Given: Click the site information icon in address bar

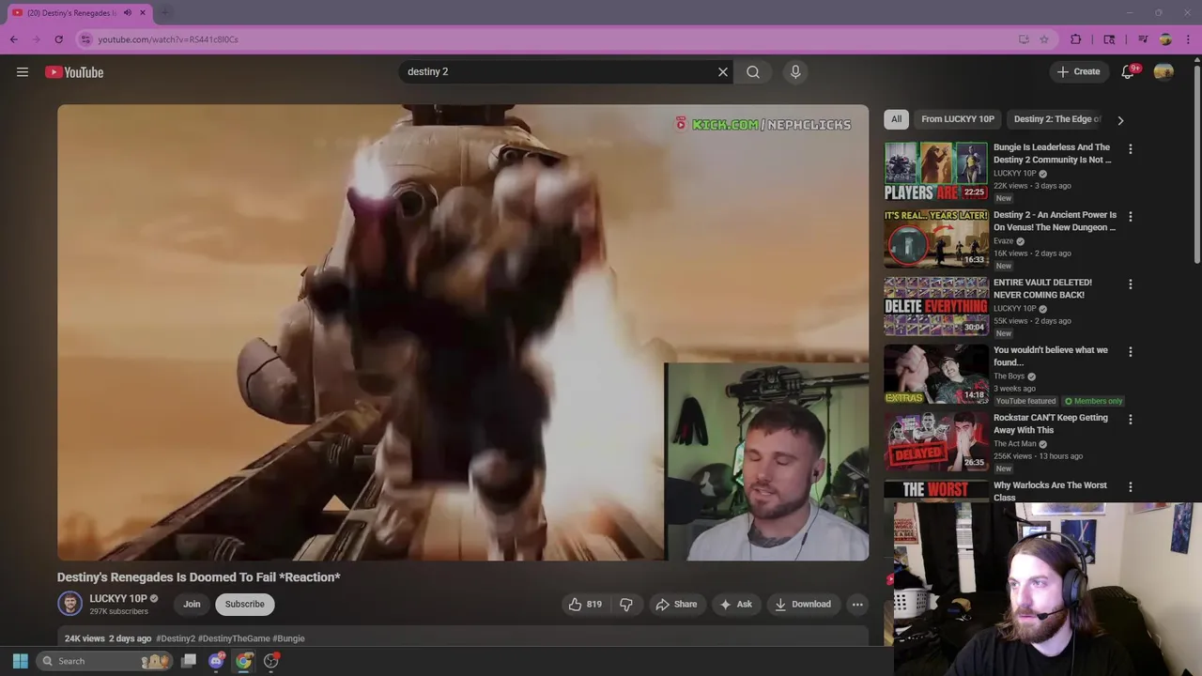Looking at the screenshot, I should click(x=85, y=39).
